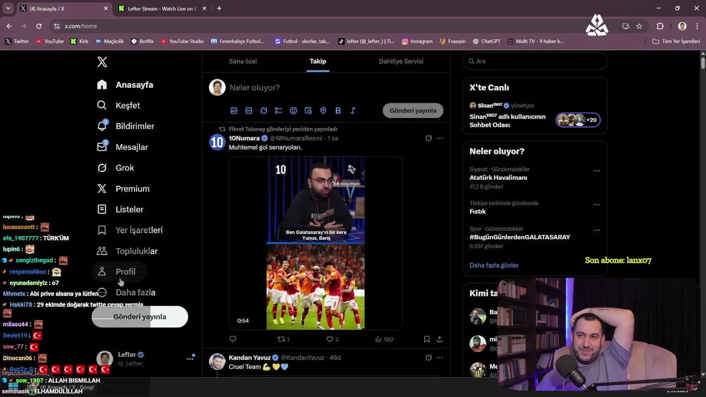Bookmark this page with star icon

click(x=639, y=26)
